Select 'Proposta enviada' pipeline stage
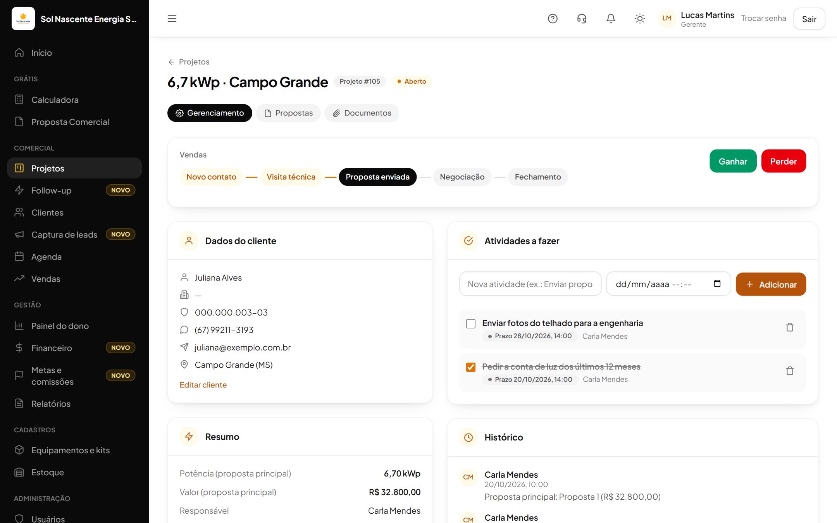Image resolution: width=837 pixels, height=523 pixels. (x=378, y=177)
